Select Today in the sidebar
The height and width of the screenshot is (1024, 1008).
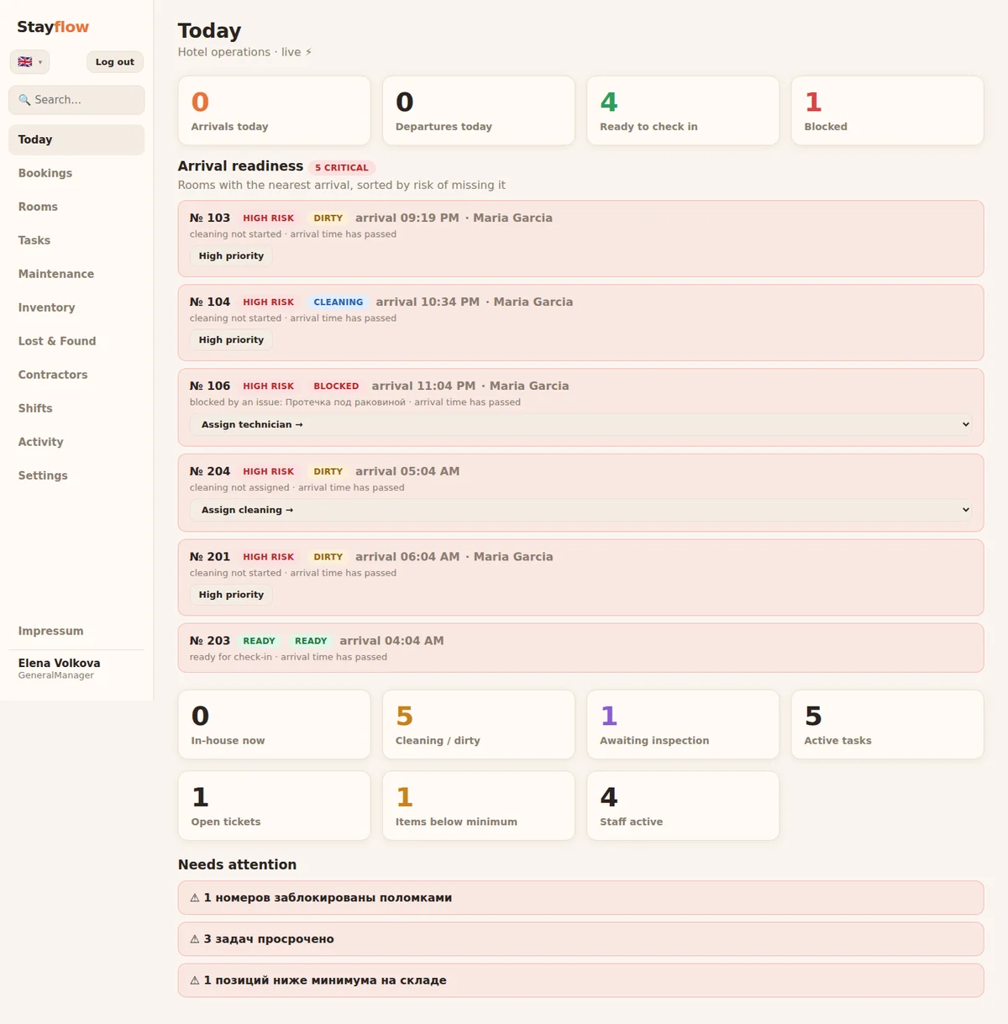(x=76, y=139)
